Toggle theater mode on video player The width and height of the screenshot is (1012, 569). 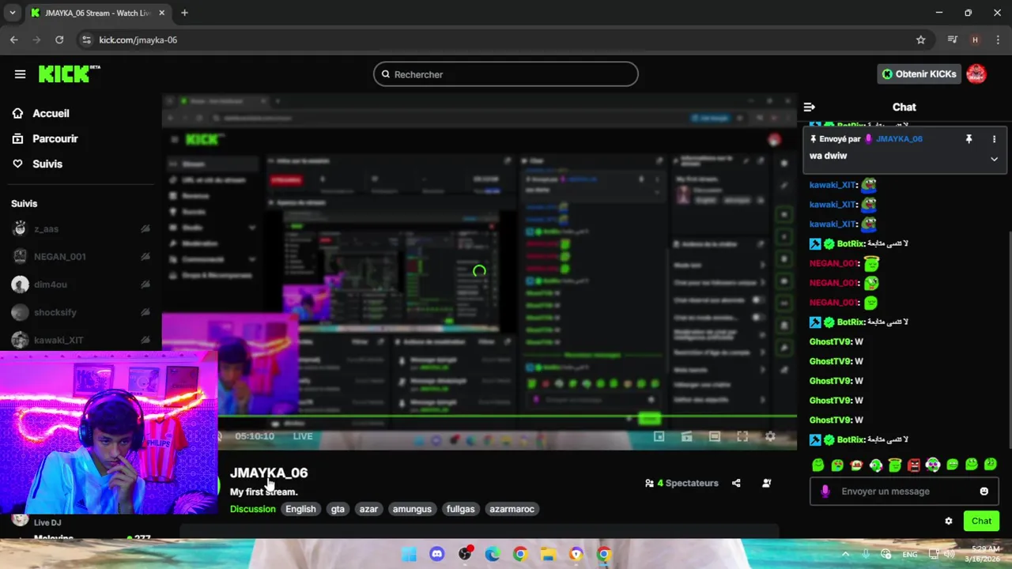click(715, 436)
